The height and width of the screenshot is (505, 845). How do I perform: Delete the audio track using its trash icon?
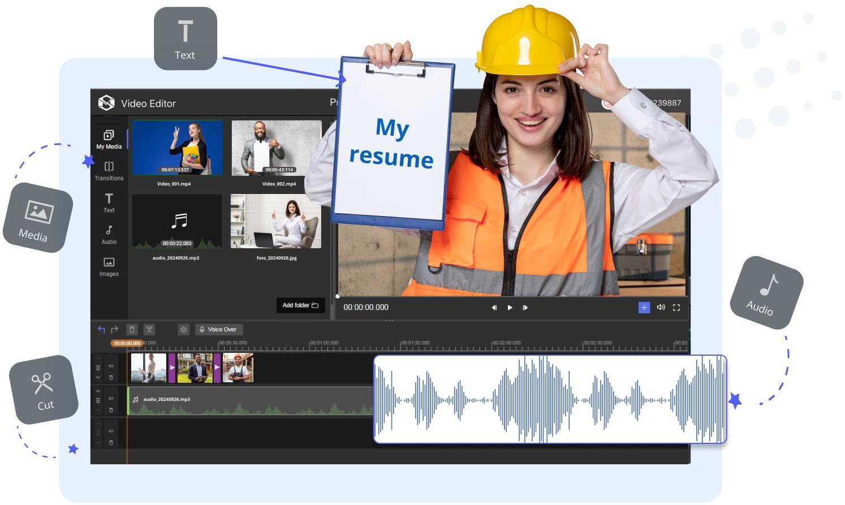click(x=111, y=410)
